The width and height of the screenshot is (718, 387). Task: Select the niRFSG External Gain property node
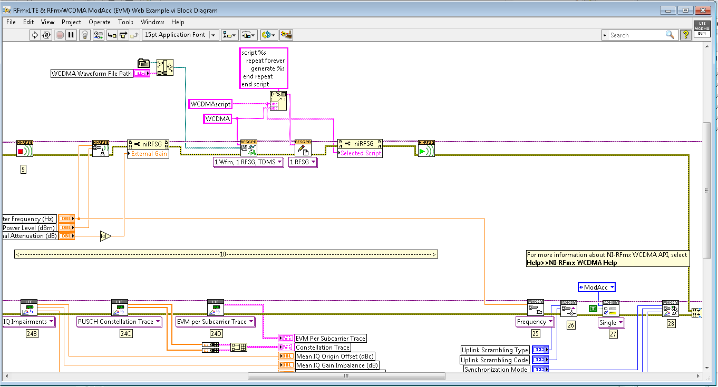click(148, 149)
